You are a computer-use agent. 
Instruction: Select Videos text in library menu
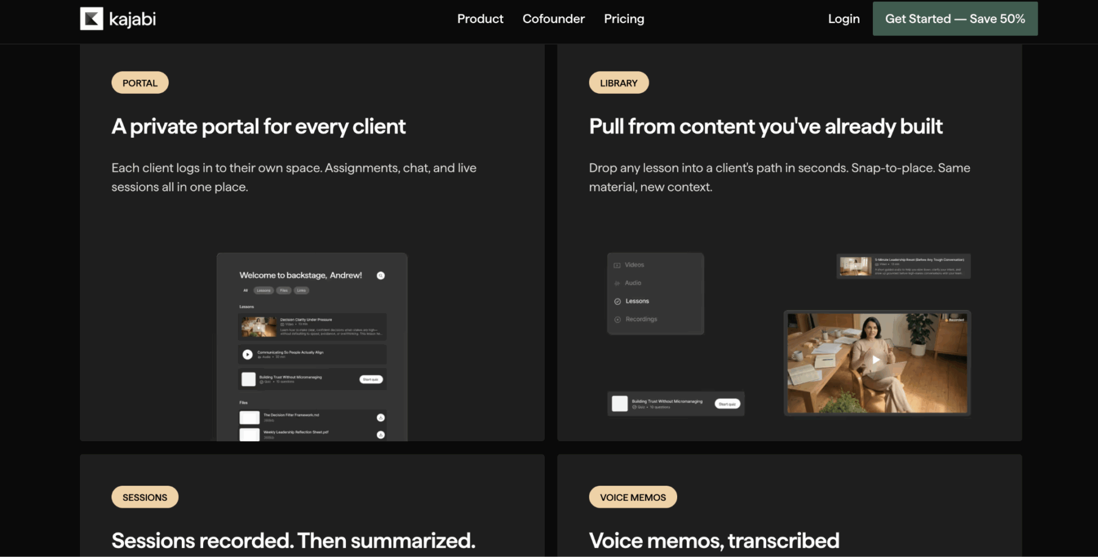tap(634, 265)
